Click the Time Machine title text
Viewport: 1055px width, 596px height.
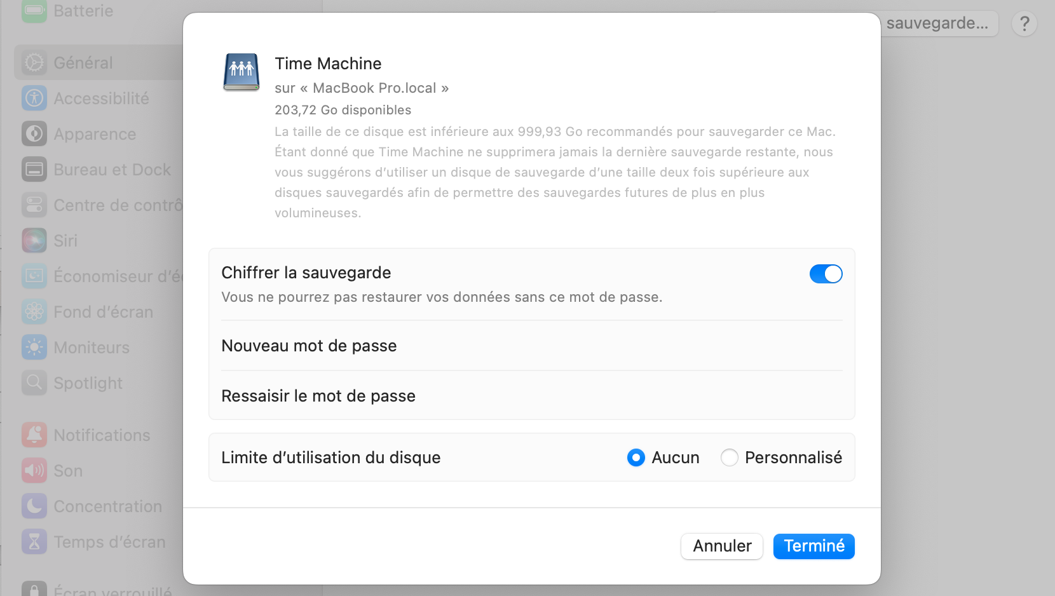point(328,64)
